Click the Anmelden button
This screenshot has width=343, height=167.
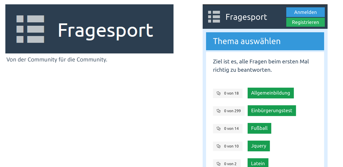tap(305, 12)
